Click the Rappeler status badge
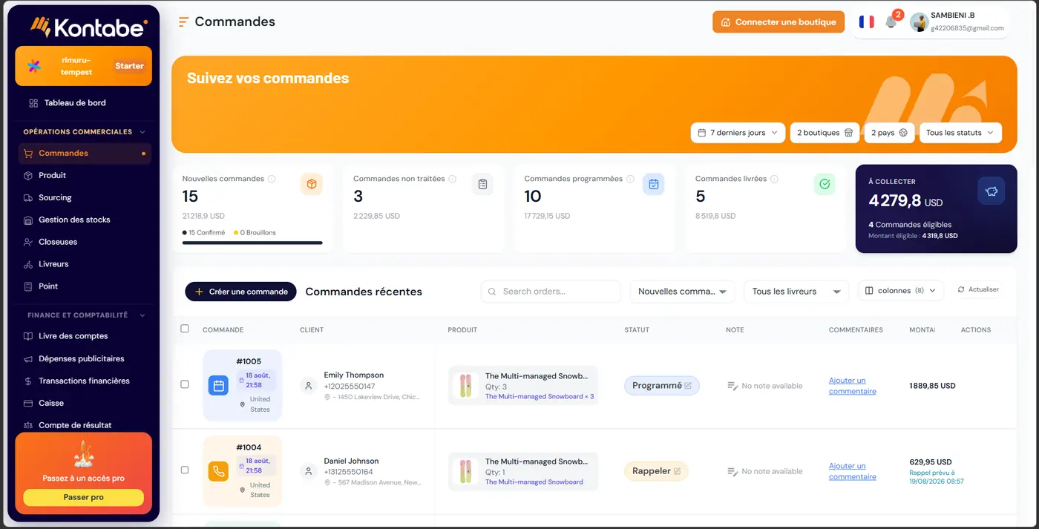1039x529 pixels. (x=656, y=471)
